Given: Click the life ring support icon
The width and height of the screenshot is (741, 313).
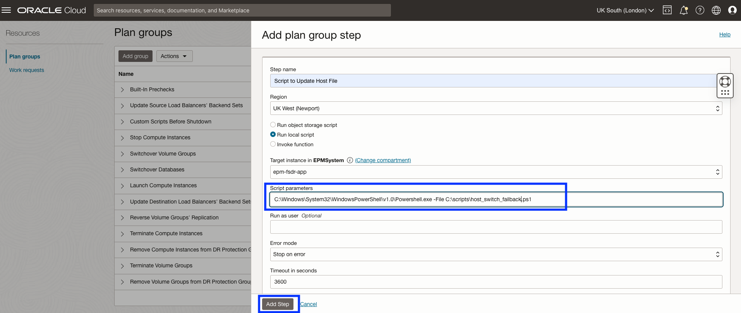Looking at the screenshot, I should point(725,82).
